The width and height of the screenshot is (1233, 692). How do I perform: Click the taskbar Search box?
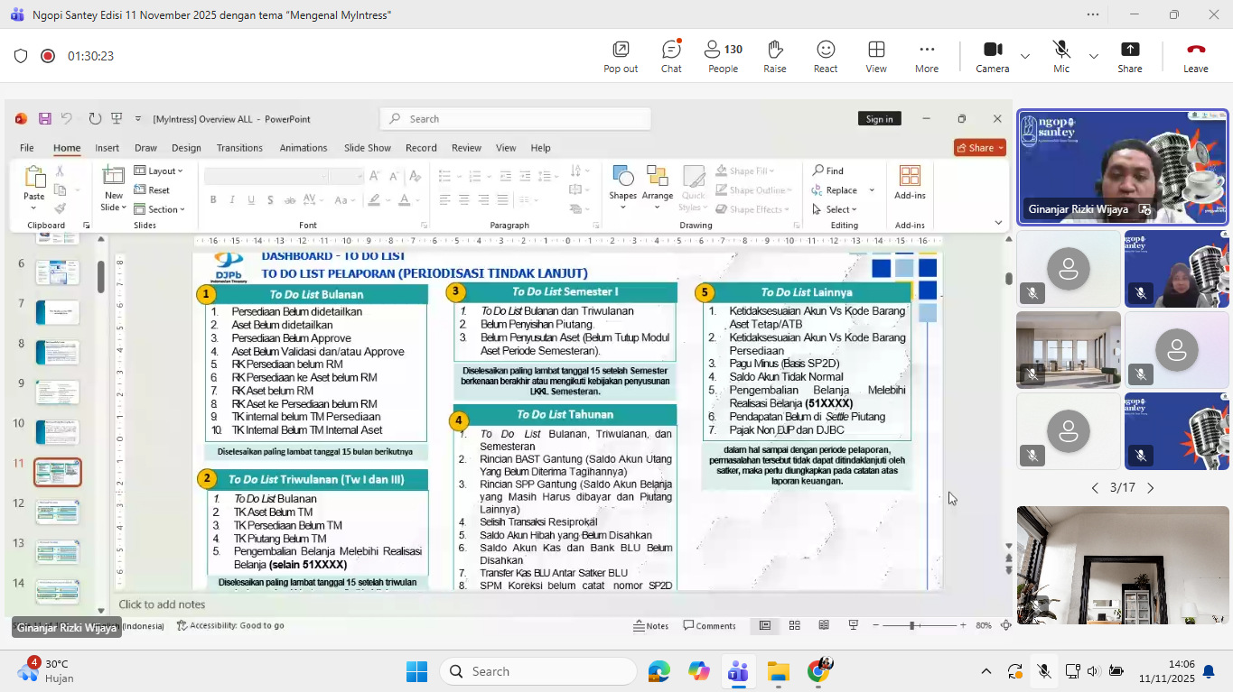(x=538, y=671)
